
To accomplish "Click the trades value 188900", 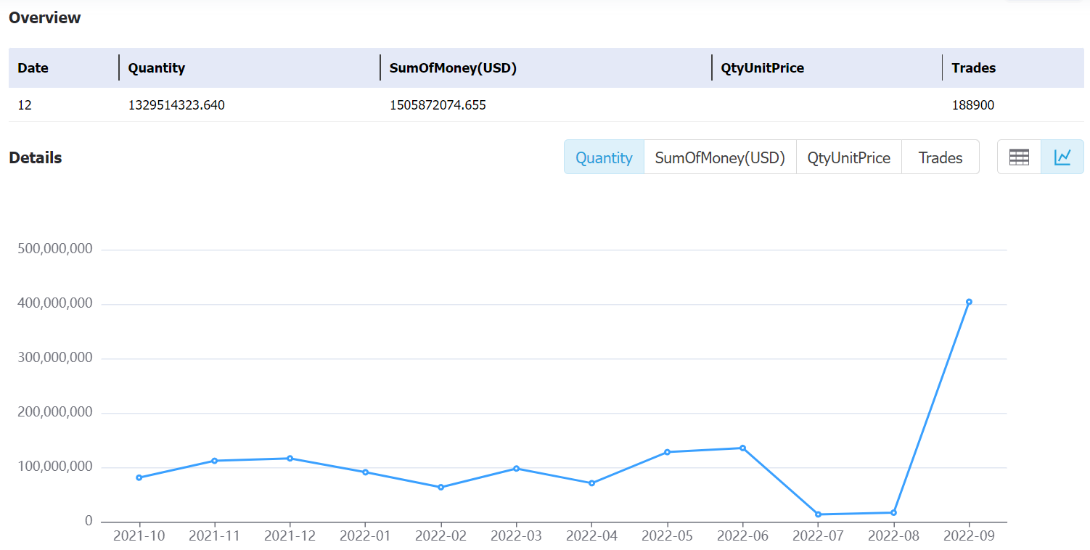I will pos(973,105).
